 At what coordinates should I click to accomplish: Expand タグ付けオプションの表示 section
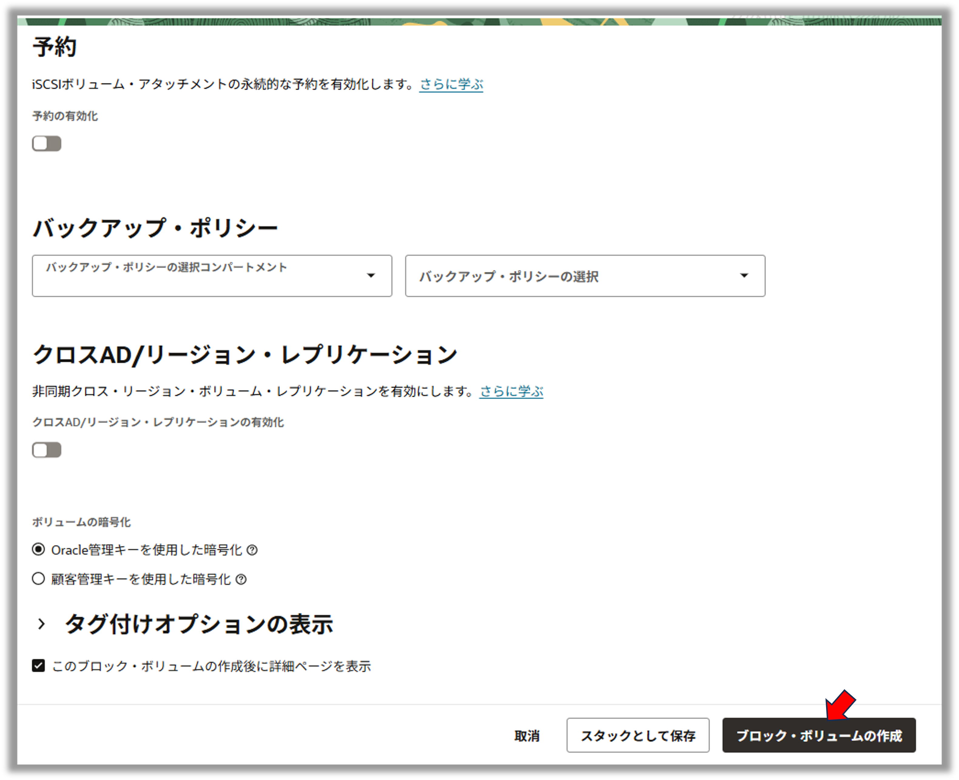click(199, 624)
